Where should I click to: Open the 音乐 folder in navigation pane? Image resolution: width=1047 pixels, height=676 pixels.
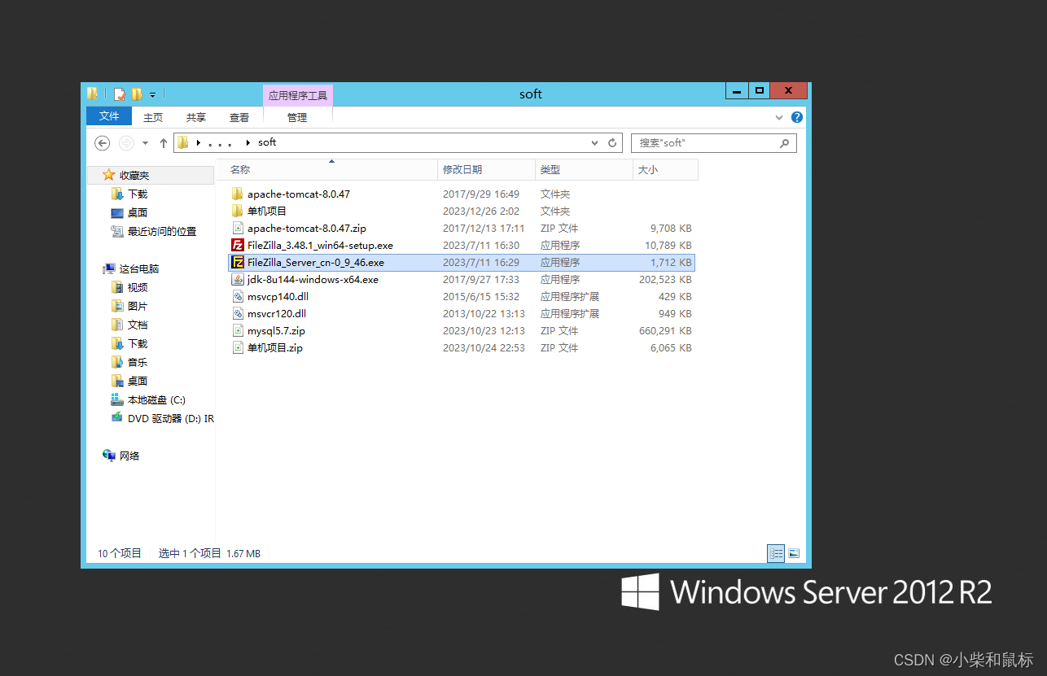coord(138,363)
